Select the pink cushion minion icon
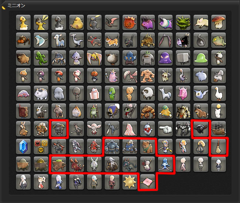Image resolution: width=240 pixels, height=203 pixels. point(148,182)
